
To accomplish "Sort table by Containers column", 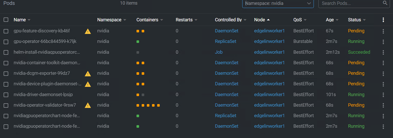I will (150, 20).
